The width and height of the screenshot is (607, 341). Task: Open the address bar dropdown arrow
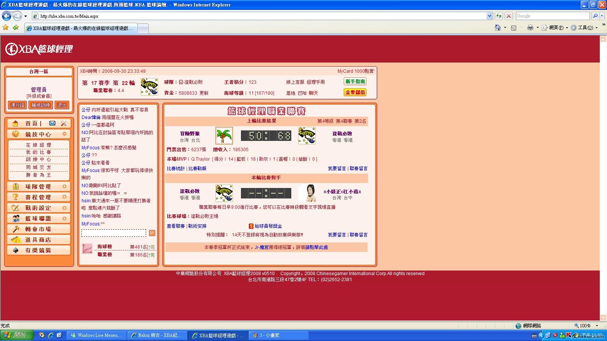pyautogui.click(x=489, y=16)
